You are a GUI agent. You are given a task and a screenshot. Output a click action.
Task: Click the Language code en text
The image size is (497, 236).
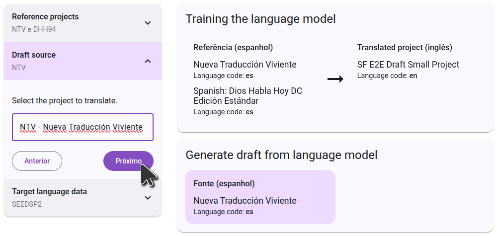click(x=387, y=76)
